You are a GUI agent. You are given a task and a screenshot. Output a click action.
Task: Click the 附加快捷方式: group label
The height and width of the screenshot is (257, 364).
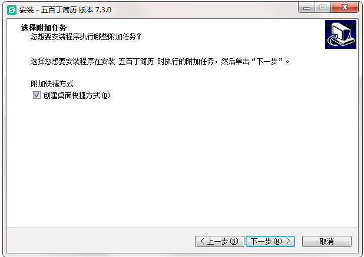(54, 84)
